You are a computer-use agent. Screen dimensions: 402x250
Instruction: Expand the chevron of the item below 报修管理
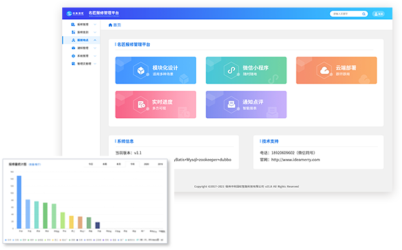point(95,32)
